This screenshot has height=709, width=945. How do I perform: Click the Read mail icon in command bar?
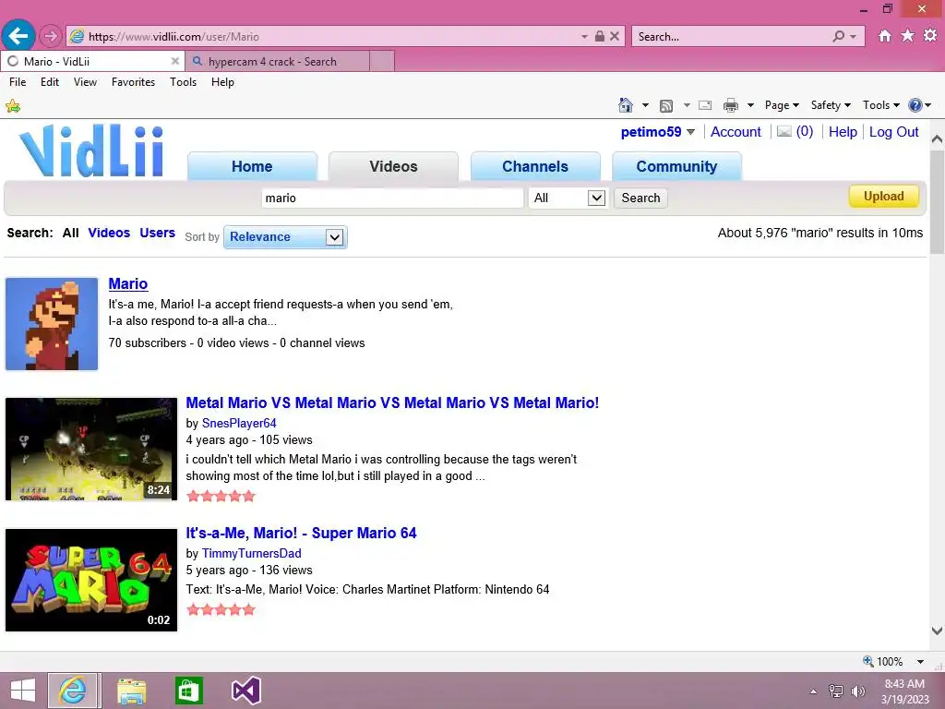(x=704, y=105)
